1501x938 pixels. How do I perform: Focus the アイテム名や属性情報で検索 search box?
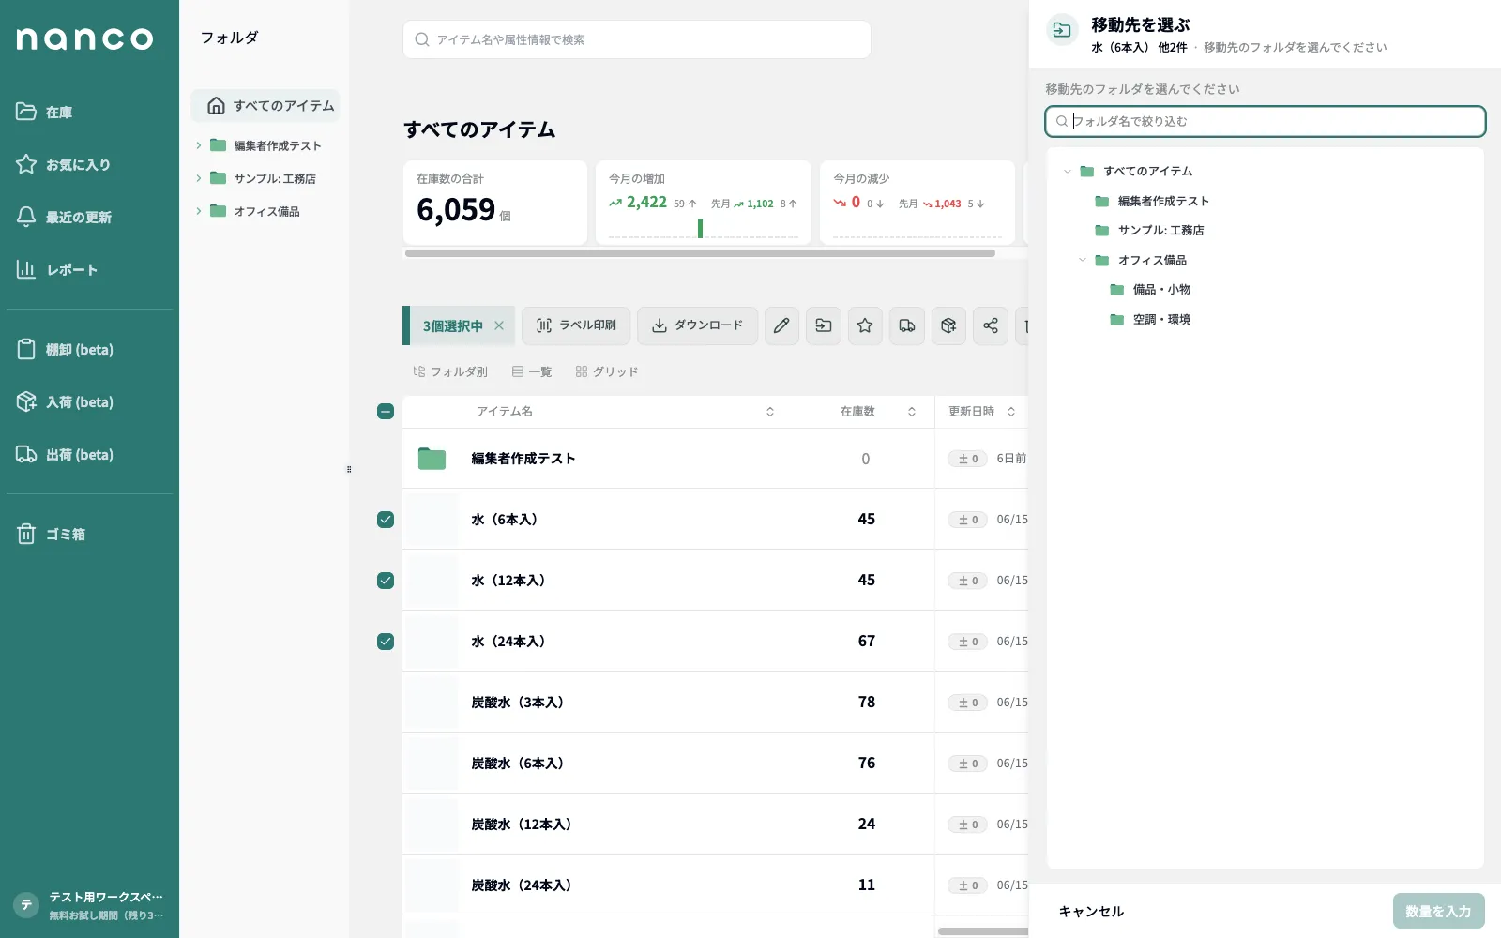(637, 39)
